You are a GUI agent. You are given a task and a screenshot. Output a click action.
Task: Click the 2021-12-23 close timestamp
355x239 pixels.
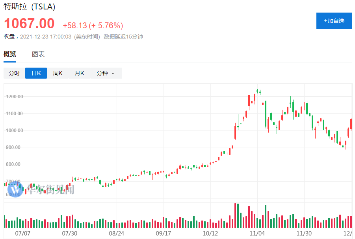click(41, 36)
